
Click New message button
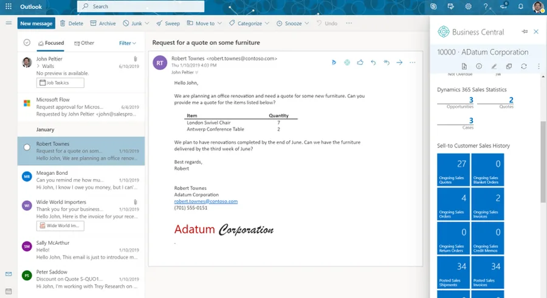pos(36,23)
